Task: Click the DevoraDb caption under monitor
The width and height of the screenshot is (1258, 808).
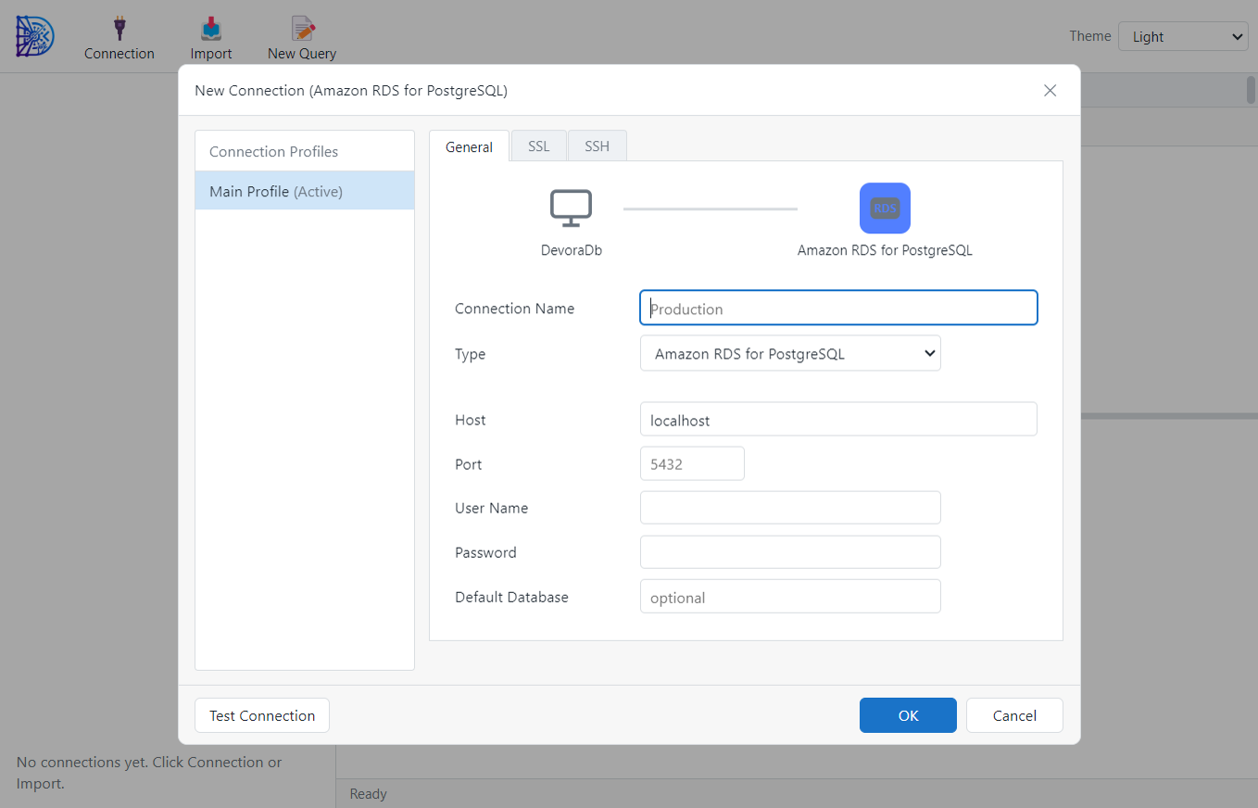Action: tap(572, 250)
